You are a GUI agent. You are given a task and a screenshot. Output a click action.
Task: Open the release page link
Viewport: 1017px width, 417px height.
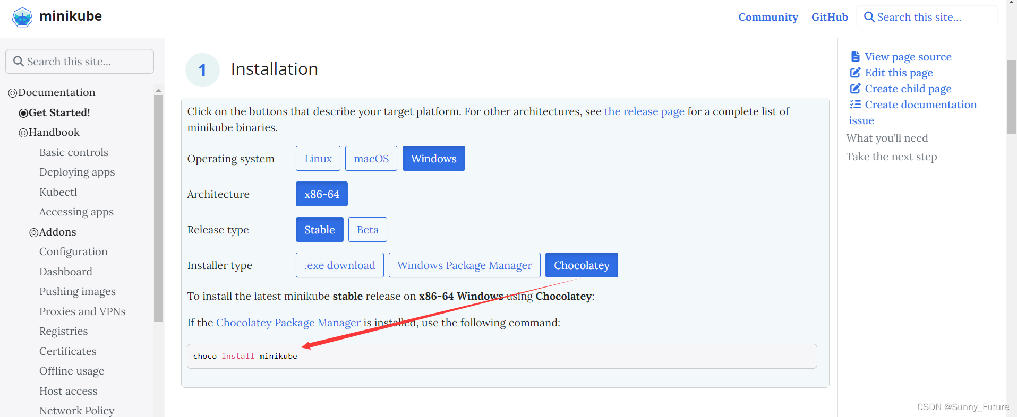[x=644, y=111]
